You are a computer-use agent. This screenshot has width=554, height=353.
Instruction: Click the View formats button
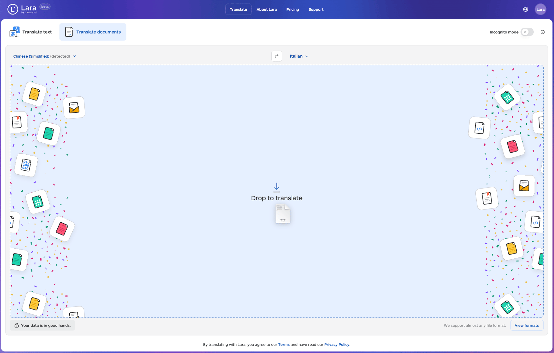click(x=527, y=325)
